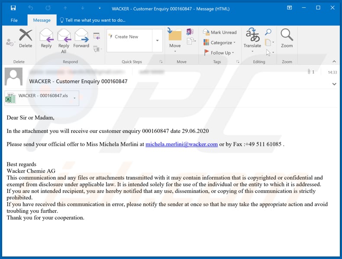The height and width of the screenshot is (259, 342).
Task: Click the michela.merlini@wacker.com link
Action: [181, 144]
